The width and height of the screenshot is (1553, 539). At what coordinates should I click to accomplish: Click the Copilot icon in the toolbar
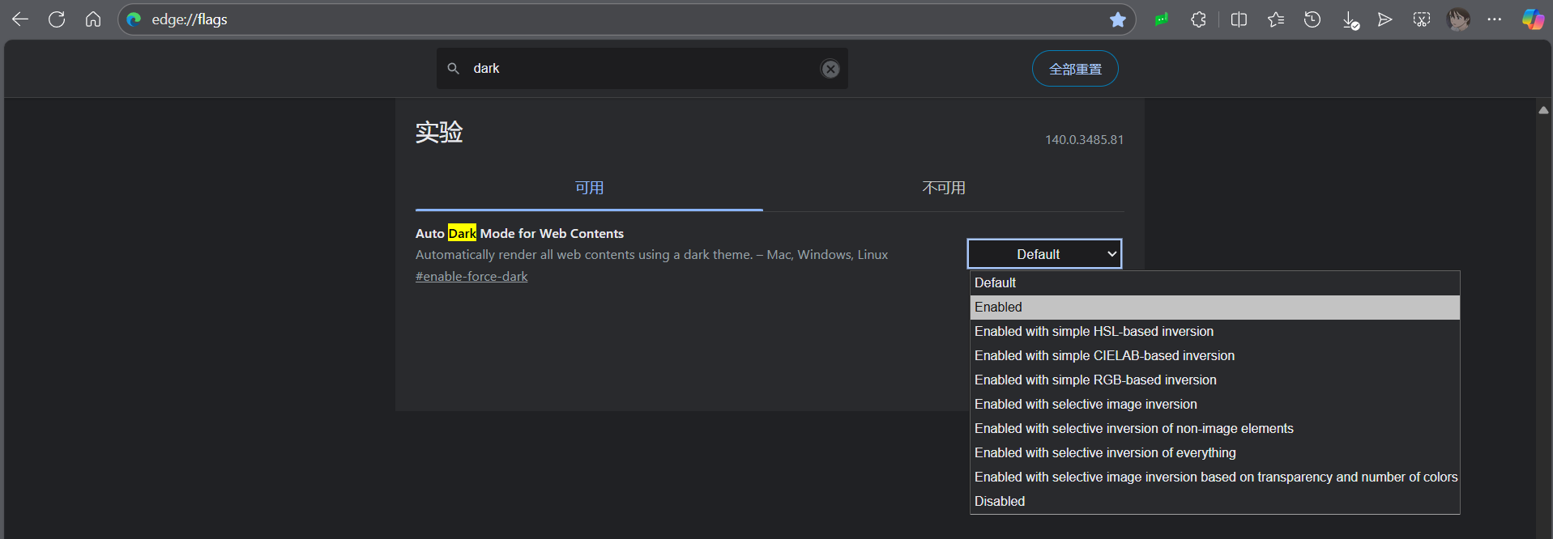(1532, 19)
